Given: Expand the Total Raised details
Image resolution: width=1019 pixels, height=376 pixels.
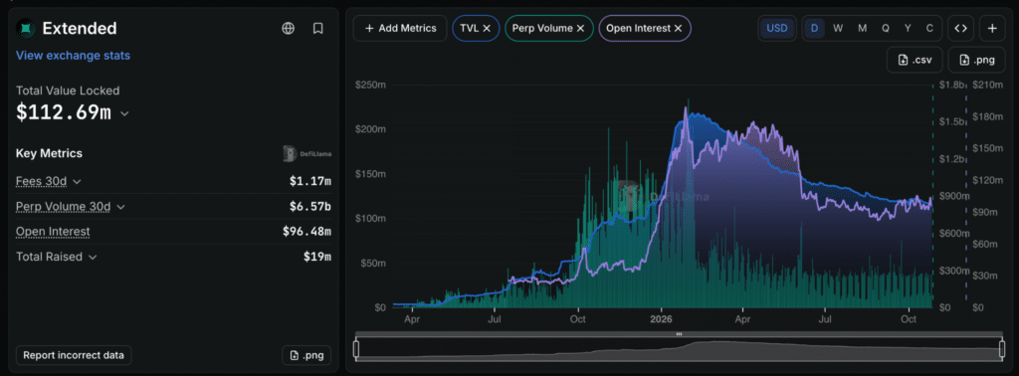Looking at the screenshot, I should click(x=93, y=257).
